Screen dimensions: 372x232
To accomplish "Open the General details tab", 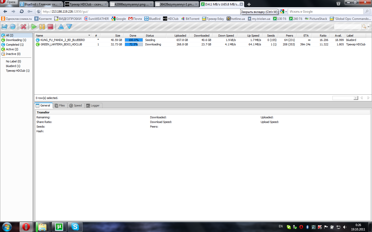I will tap(43, 105).
